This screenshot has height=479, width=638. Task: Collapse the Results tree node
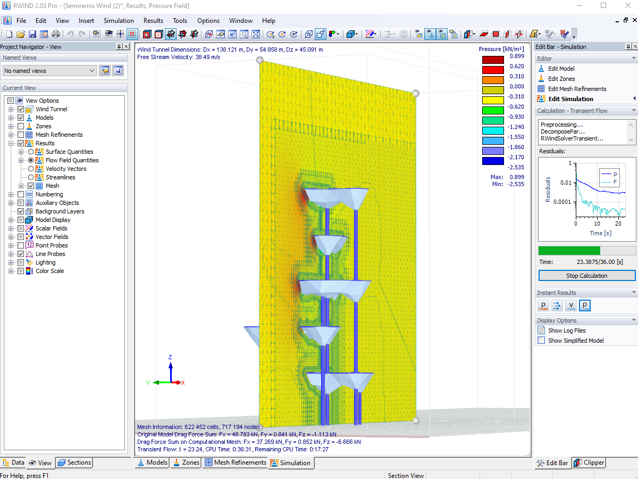pyautogui.click(x=11, y=143)
